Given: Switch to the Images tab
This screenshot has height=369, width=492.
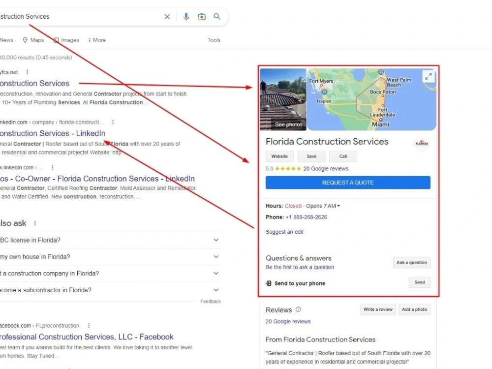Looking at the screenshot, I should [x=66, y=40].
